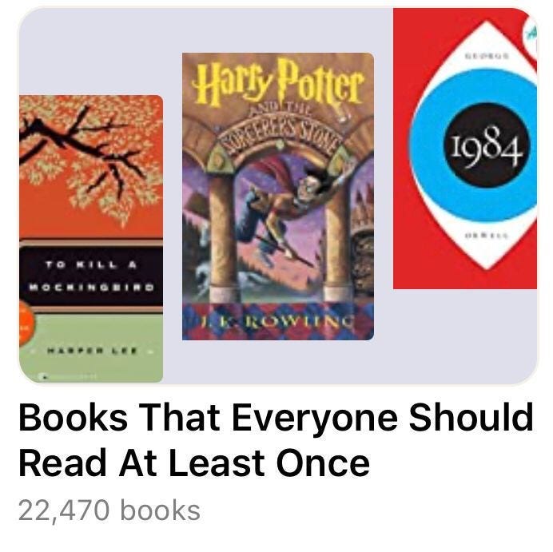Click the George text above the blue eye
The width and height of the screenshot is (553, 552).
click(x=487, y=56)
